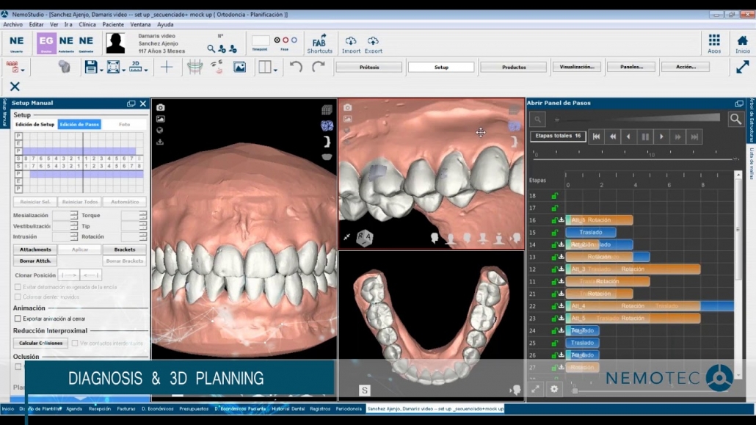Screen dimensions: 756x425
Task: Click the expand fullscreen arrow icon
Action: point(743,67)
